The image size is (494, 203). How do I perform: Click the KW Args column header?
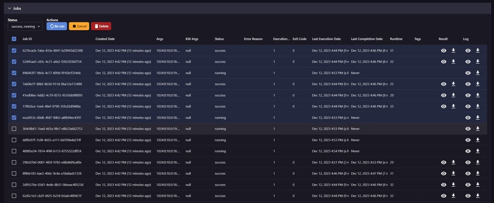192,39
